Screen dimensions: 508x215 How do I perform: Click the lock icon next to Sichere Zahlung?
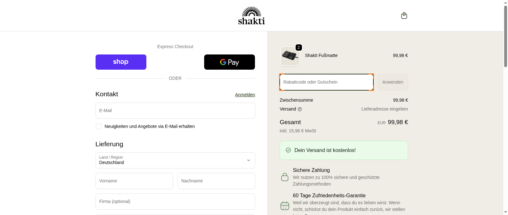tap(284, 177)
